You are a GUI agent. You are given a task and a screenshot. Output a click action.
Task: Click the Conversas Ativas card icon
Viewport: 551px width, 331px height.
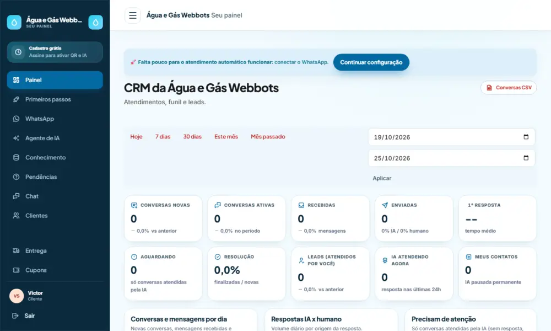click(x=218, y=205)
